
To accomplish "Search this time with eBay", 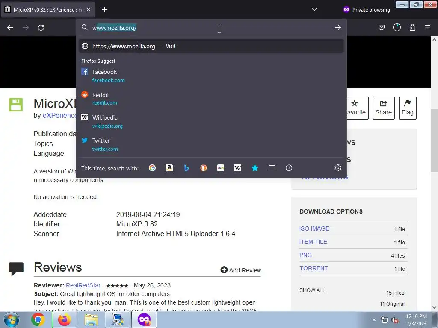I will (x=221, y=168).
